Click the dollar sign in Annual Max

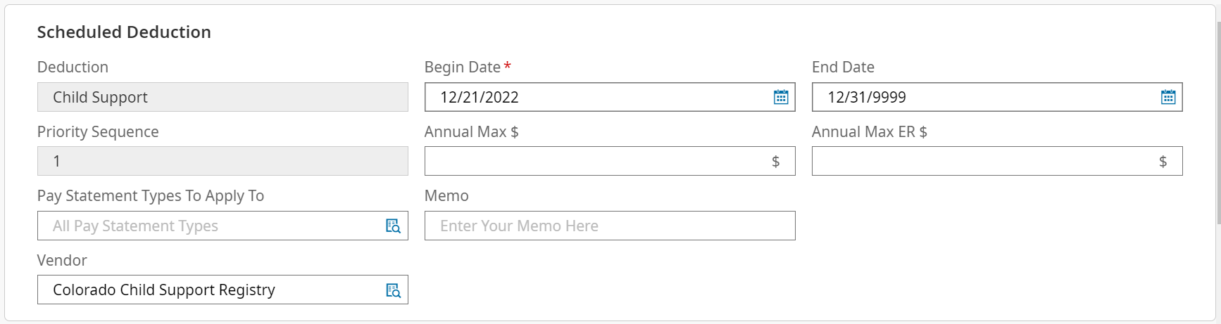tap(775, 162)
